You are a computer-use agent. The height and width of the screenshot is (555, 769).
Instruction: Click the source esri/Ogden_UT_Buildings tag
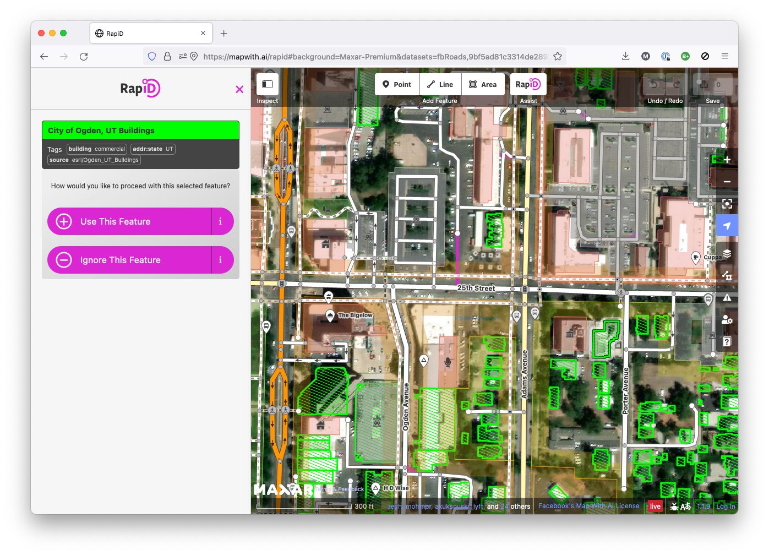(x=94, y=160)
